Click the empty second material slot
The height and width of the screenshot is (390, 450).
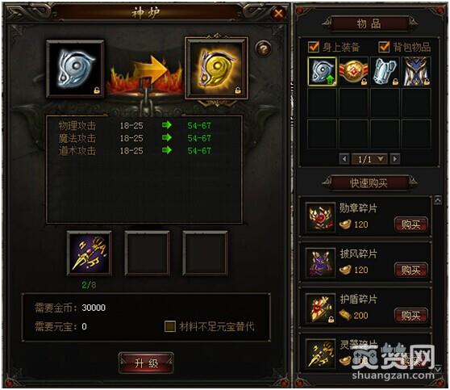(148, 254)
